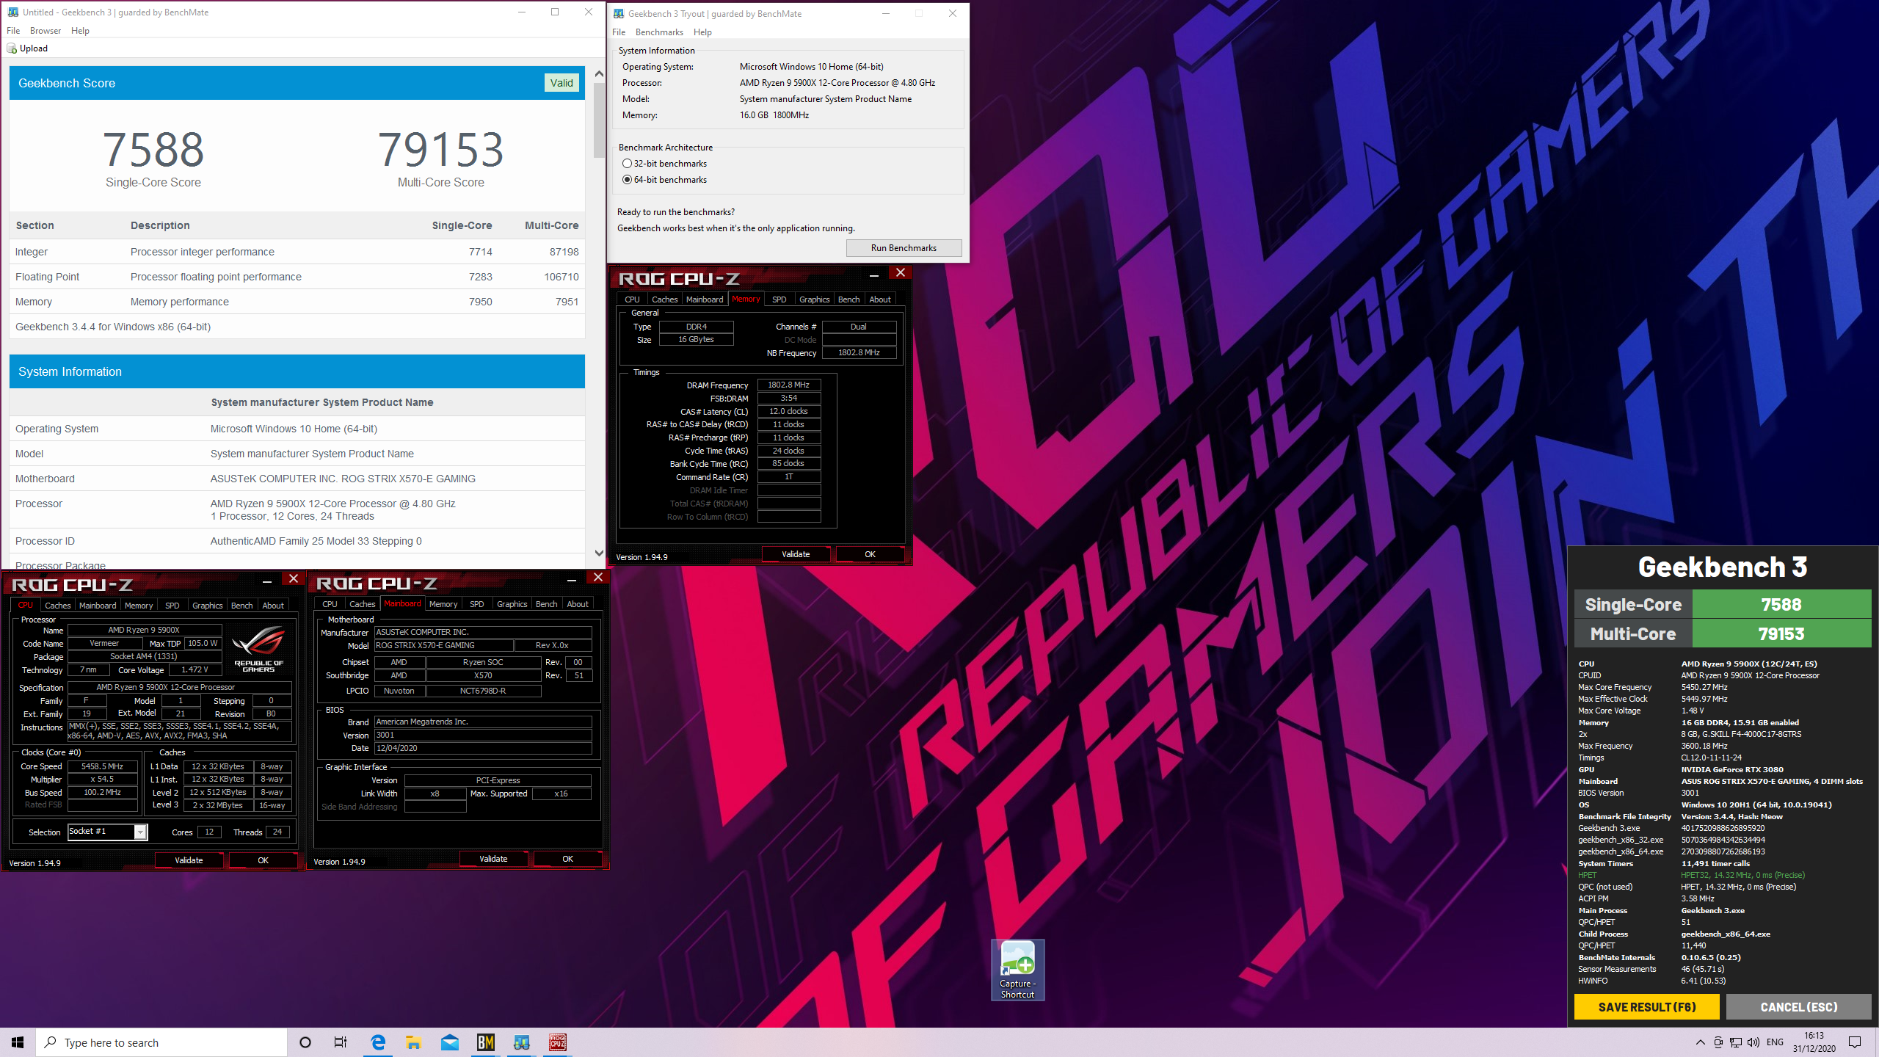Switch to Caches tab in CPU-Z CPU window

[x=57, y=606]
